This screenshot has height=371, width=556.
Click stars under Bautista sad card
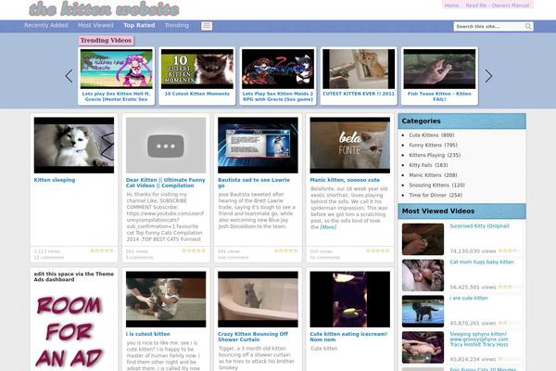click(x=285, y=250)
